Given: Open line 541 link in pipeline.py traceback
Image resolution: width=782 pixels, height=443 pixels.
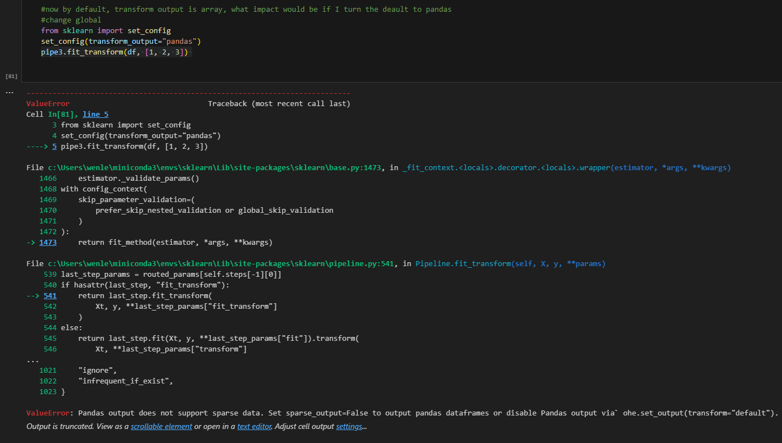Looking at the screenshot, I should pos(50,295).
